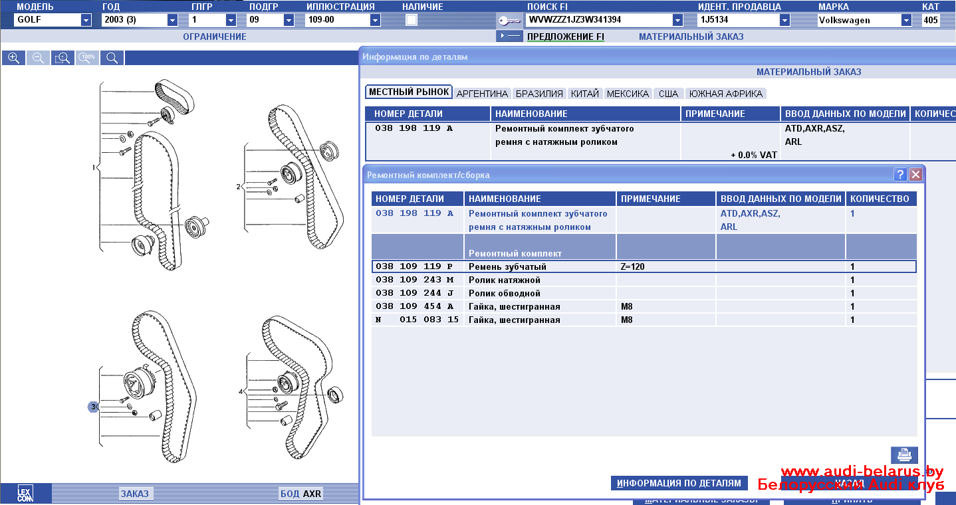Expand the МОДЕЛЬ dropdown showing GOLF

(x=86, y=20)
